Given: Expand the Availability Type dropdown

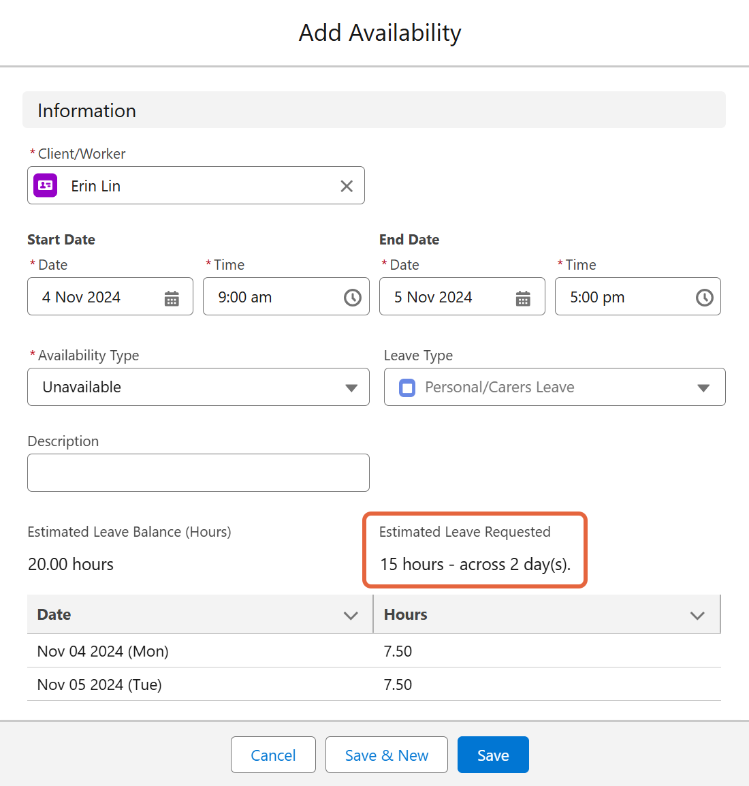Looking at the screenshot, I should [351, 388].
